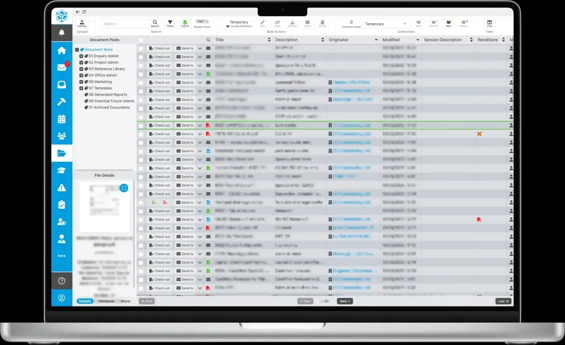Open the mail envelope with red badge
The image size is (565, 345).
coord(62,67)
